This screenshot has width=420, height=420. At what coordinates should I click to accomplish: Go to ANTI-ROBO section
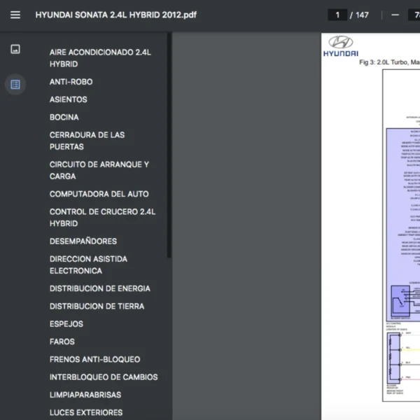(71, 82)
